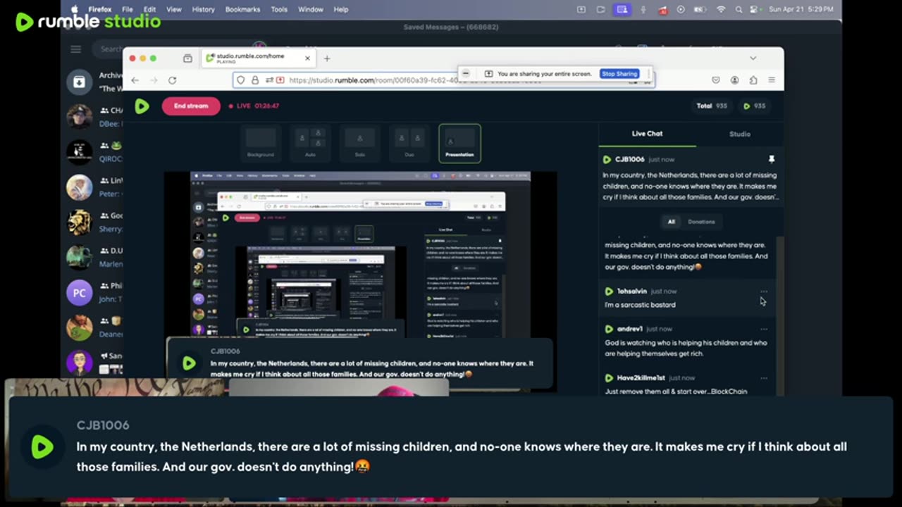
Task: Open a new Firefox tab
Action: point(327,58)
